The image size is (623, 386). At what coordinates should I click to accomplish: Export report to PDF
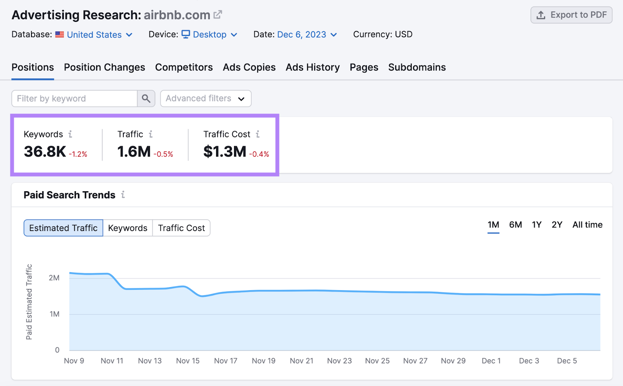click(x=571, y=15)
